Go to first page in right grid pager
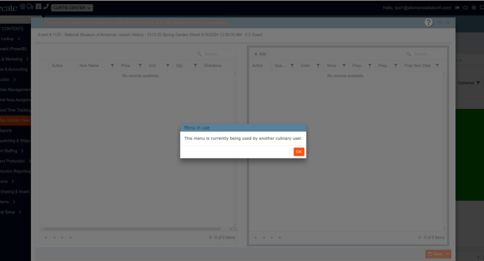The width and height of the screenshot is (484, 261). (x=255, y=238)
